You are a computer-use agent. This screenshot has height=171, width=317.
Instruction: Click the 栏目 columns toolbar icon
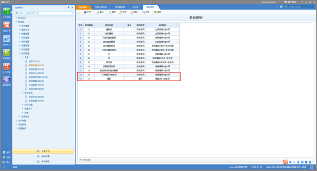(x=143, y=12)
